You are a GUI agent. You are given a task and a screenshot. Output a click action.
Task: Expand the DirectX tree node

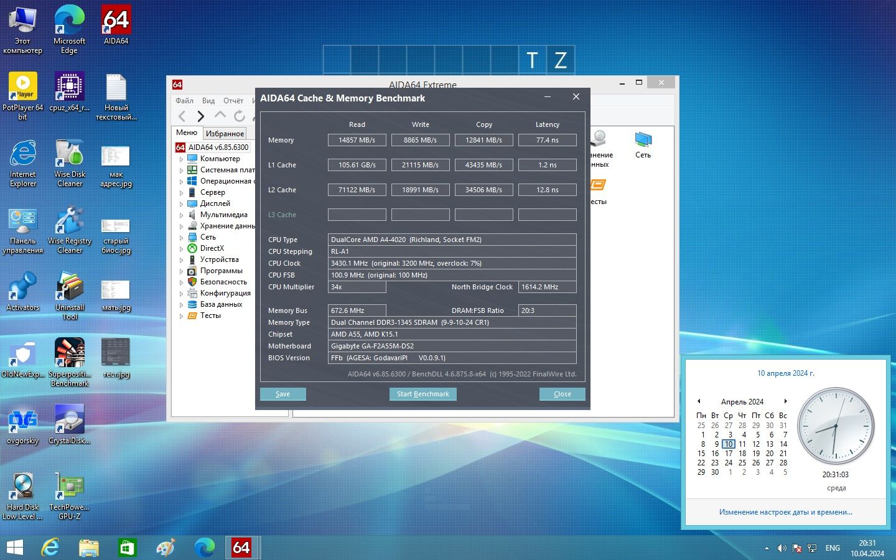181,249
